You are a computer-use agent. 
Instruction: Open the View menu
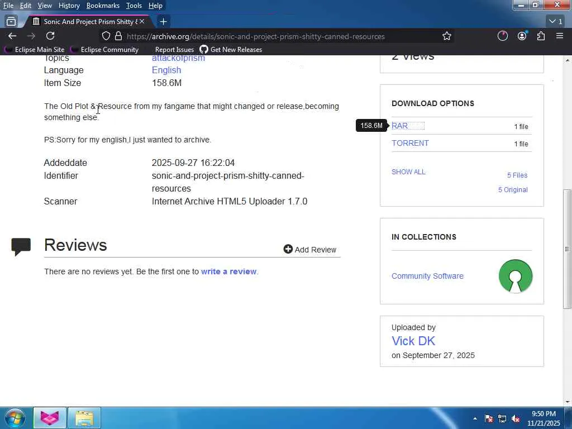click(x=45, y=6)
